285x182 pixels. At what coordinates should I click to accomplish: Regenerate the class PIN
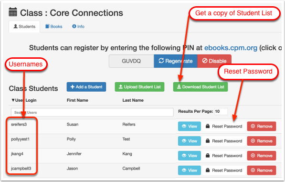[175, 61]
